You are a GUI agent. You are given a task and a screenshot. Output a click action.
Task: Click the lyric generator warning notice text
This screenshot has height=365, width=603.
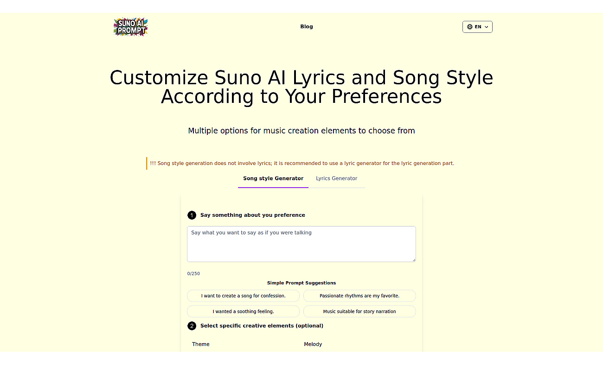pos(302,163)
